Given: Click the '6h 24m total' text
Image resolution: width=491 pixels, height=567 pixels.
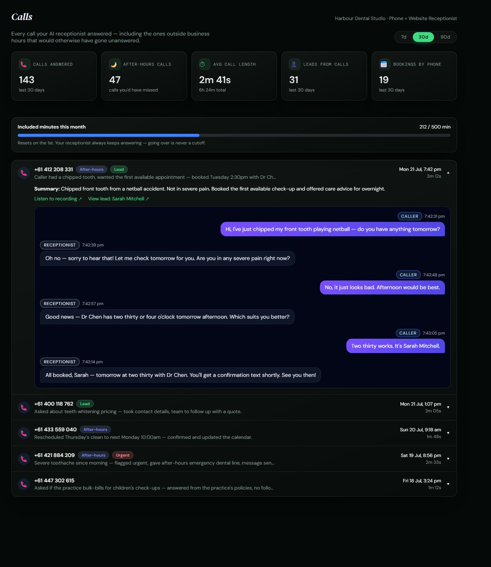Looking at the screenshot, I should pos(213,90).
